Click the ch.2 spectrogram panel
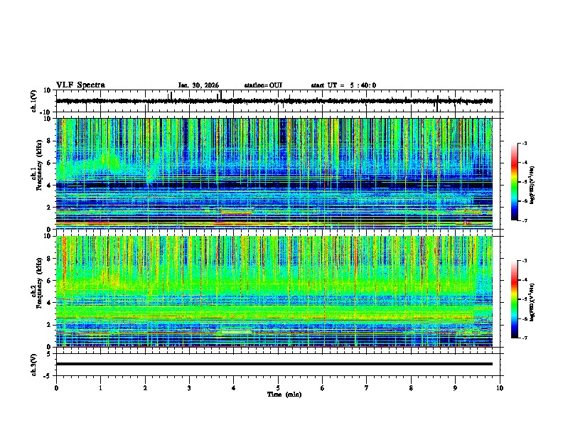Viewport: 563px width, 435px height. pos(274,291)
